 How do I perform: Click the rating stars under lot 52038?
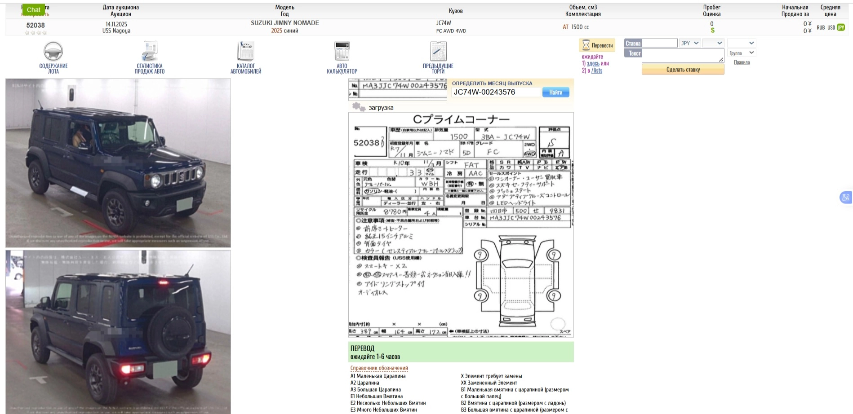[x=36, y=33]
